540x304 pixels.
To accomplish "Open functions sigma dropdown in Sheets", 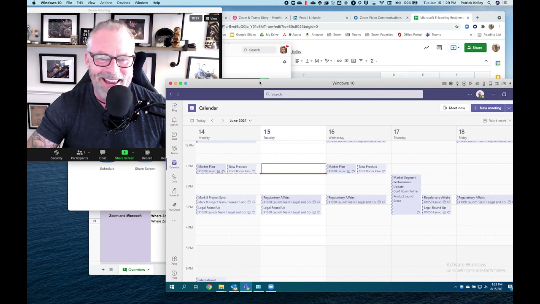I will (x=373, y=61).
